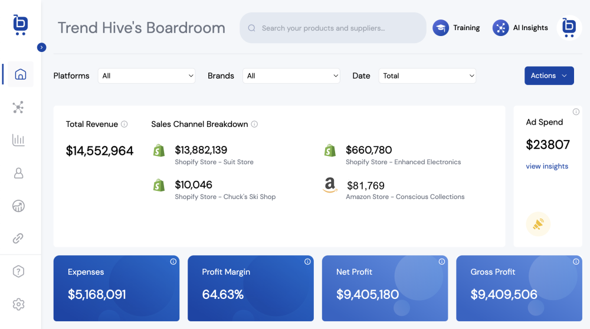590x329 pixels.
Task: Click the Amazon icon for Conscious Collections
Action: coord(330,185)
